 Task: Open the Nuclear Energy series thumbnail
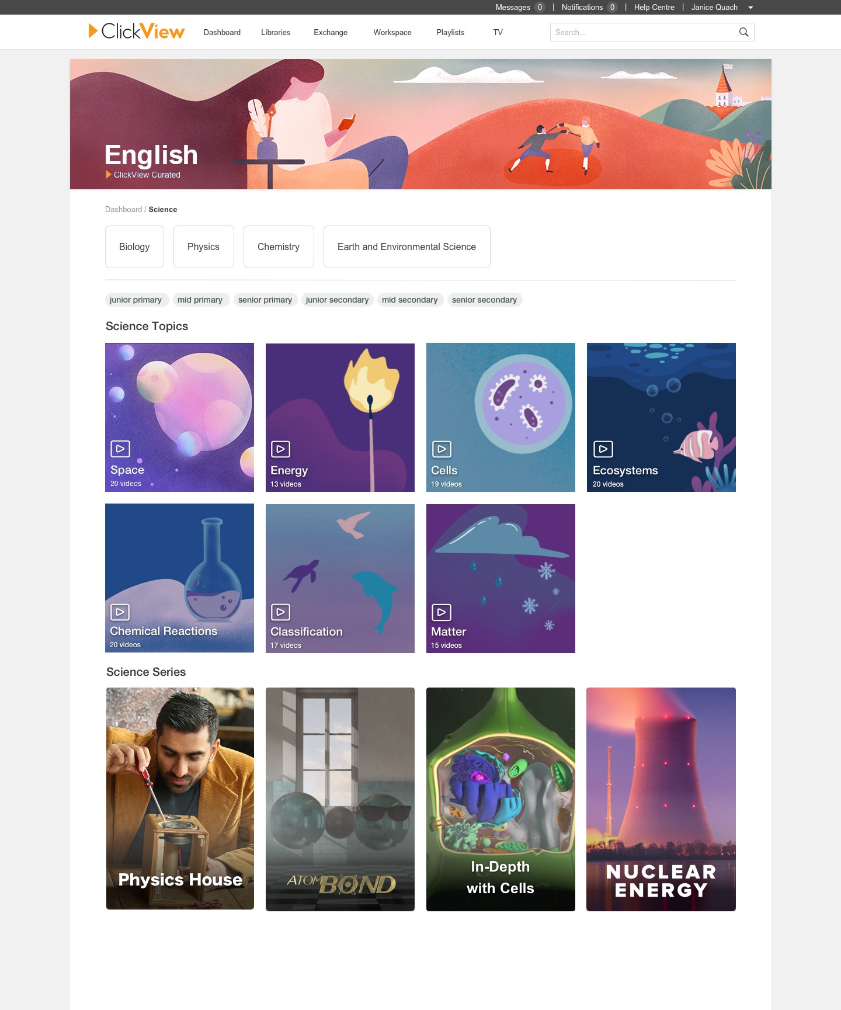tap(661, 799)
